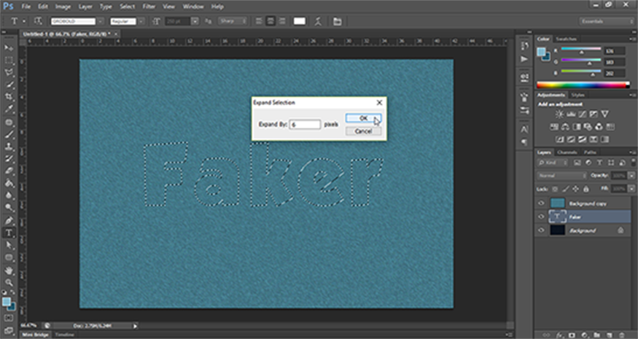The width and height of the screenshot is (638, 339).
Task: Open the layer Opacity dropdown arrow
Action: [x=631, y=176]
